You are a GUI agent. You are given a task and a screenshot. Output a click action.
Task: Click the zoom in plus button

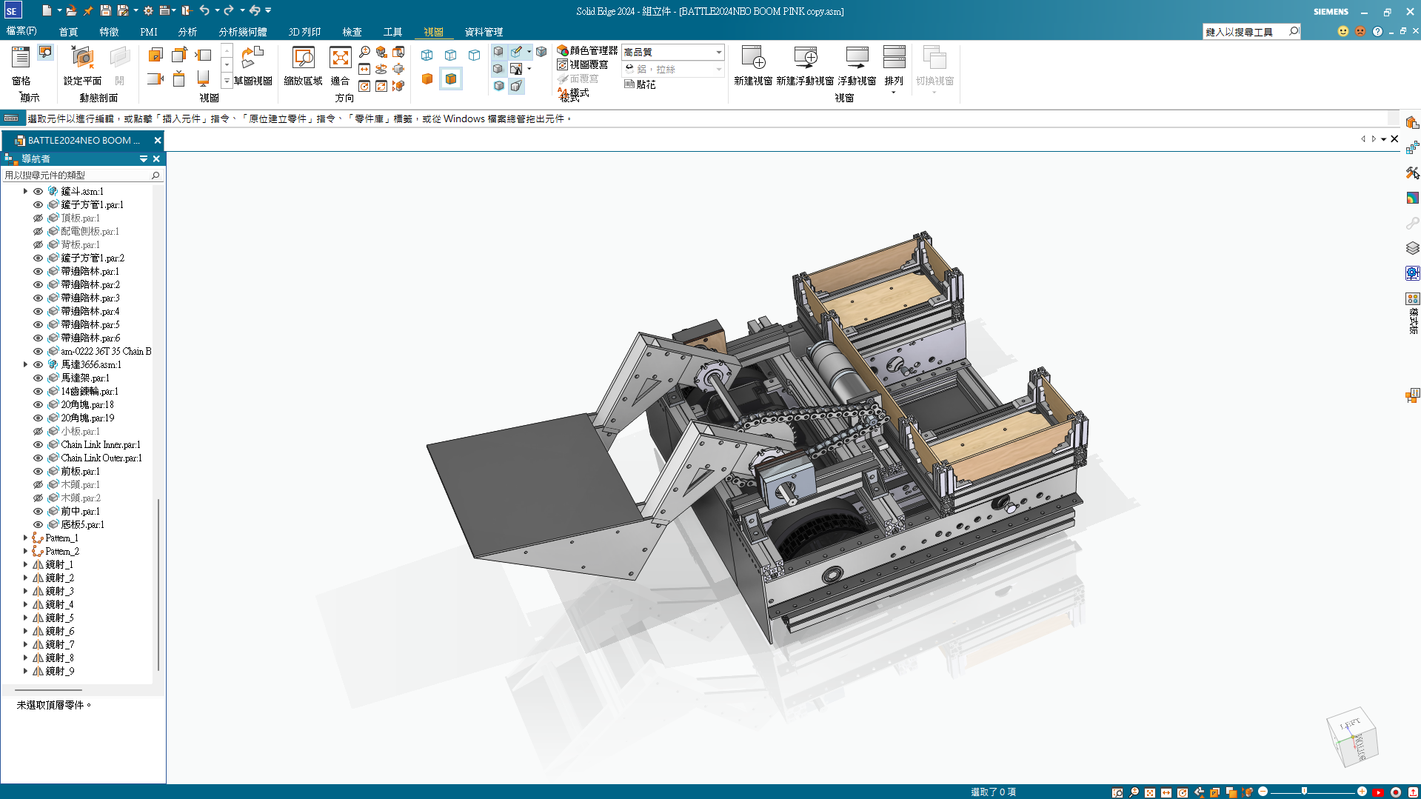pyautogui.click(x=1362, y=792)
